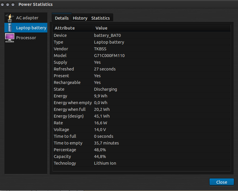Click the Processor monitor icon

click(10, 38)
